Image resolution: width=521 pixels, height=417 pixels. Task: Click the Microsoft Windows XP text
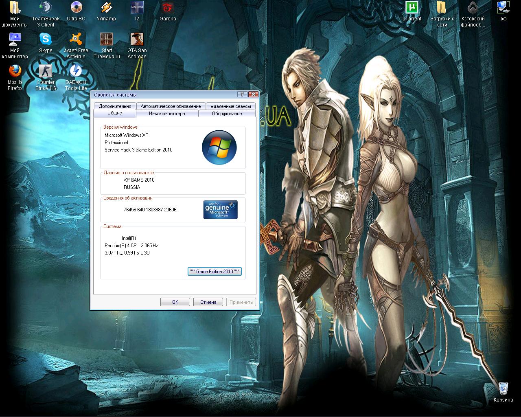click(x=127, y=135)
